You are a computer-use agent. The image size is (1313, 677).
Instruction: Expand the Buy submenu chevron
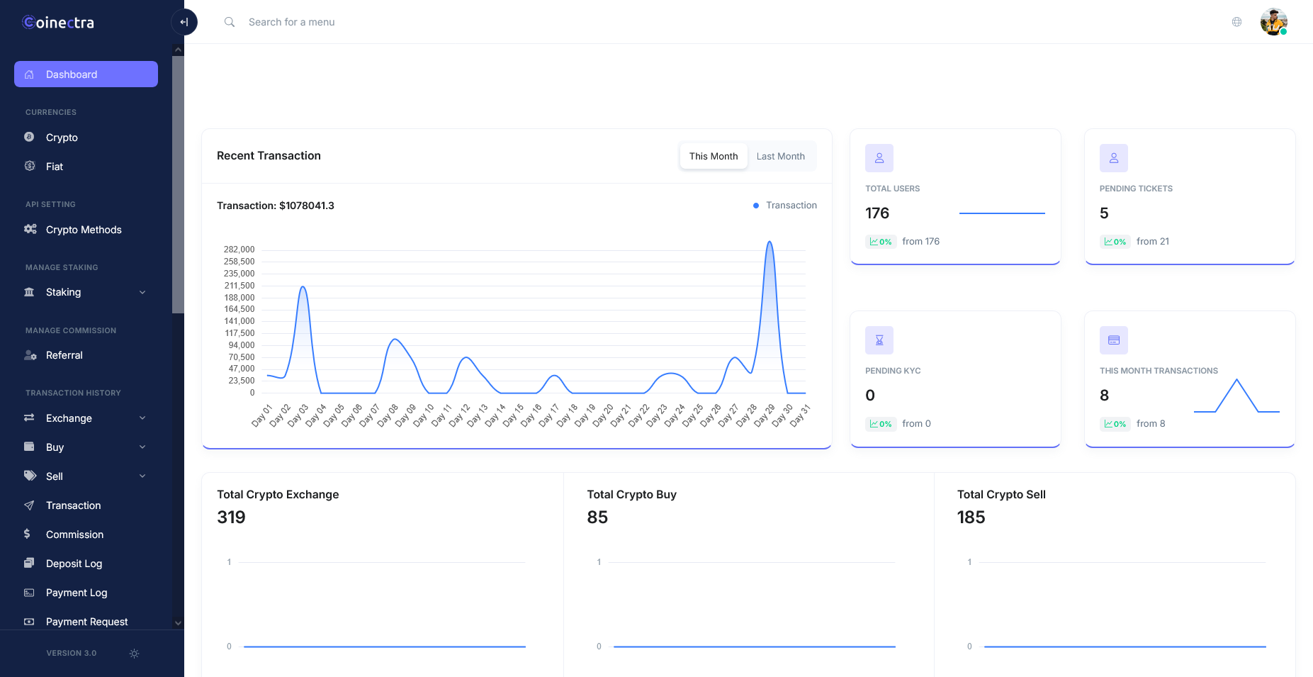[x=142, y=447]
